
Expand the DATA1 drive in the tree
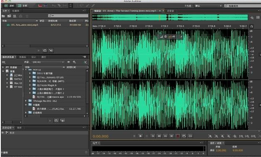[x=7, y=79]
